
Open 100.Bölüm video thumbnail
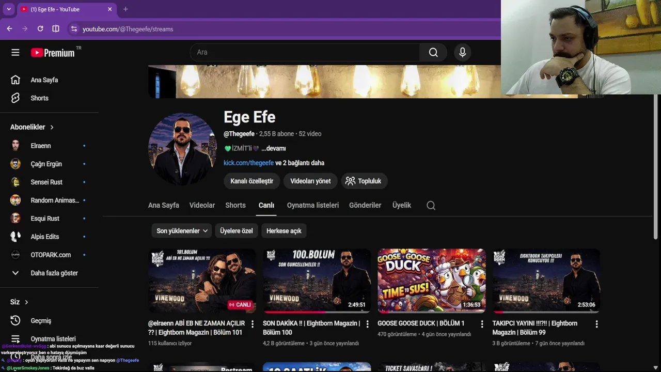point(317,281)
